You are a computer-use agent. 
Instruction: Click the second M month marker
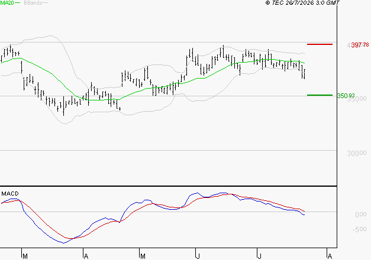pos(143,256)
